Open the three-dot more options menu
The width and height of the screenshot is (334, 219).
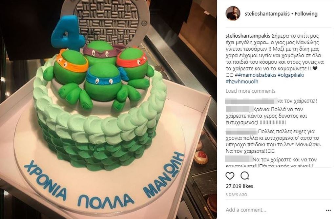click(x=328, y=210)
